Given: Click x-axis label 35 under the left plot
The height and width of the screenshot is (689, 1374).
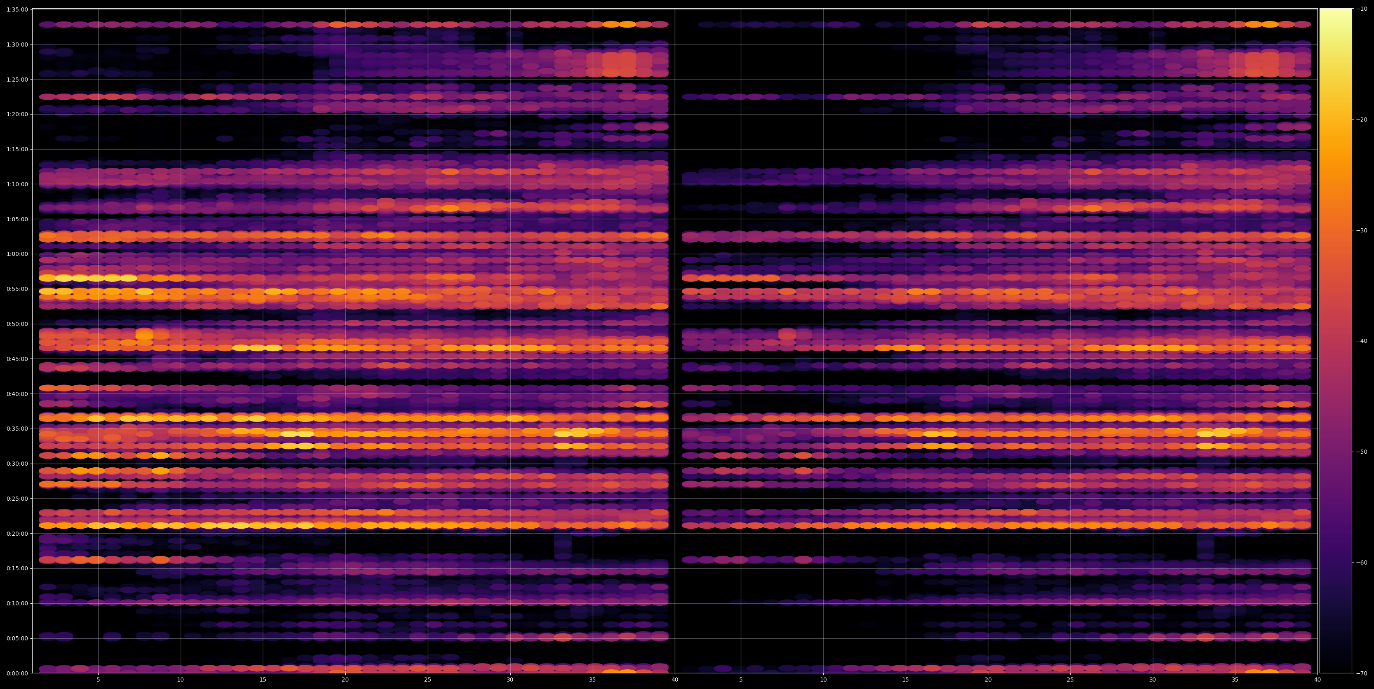Looking at the screenshot, I should (593, 680).
